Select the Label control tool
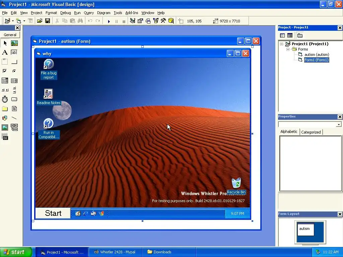 pyautogui.click(x=5, y=53)
